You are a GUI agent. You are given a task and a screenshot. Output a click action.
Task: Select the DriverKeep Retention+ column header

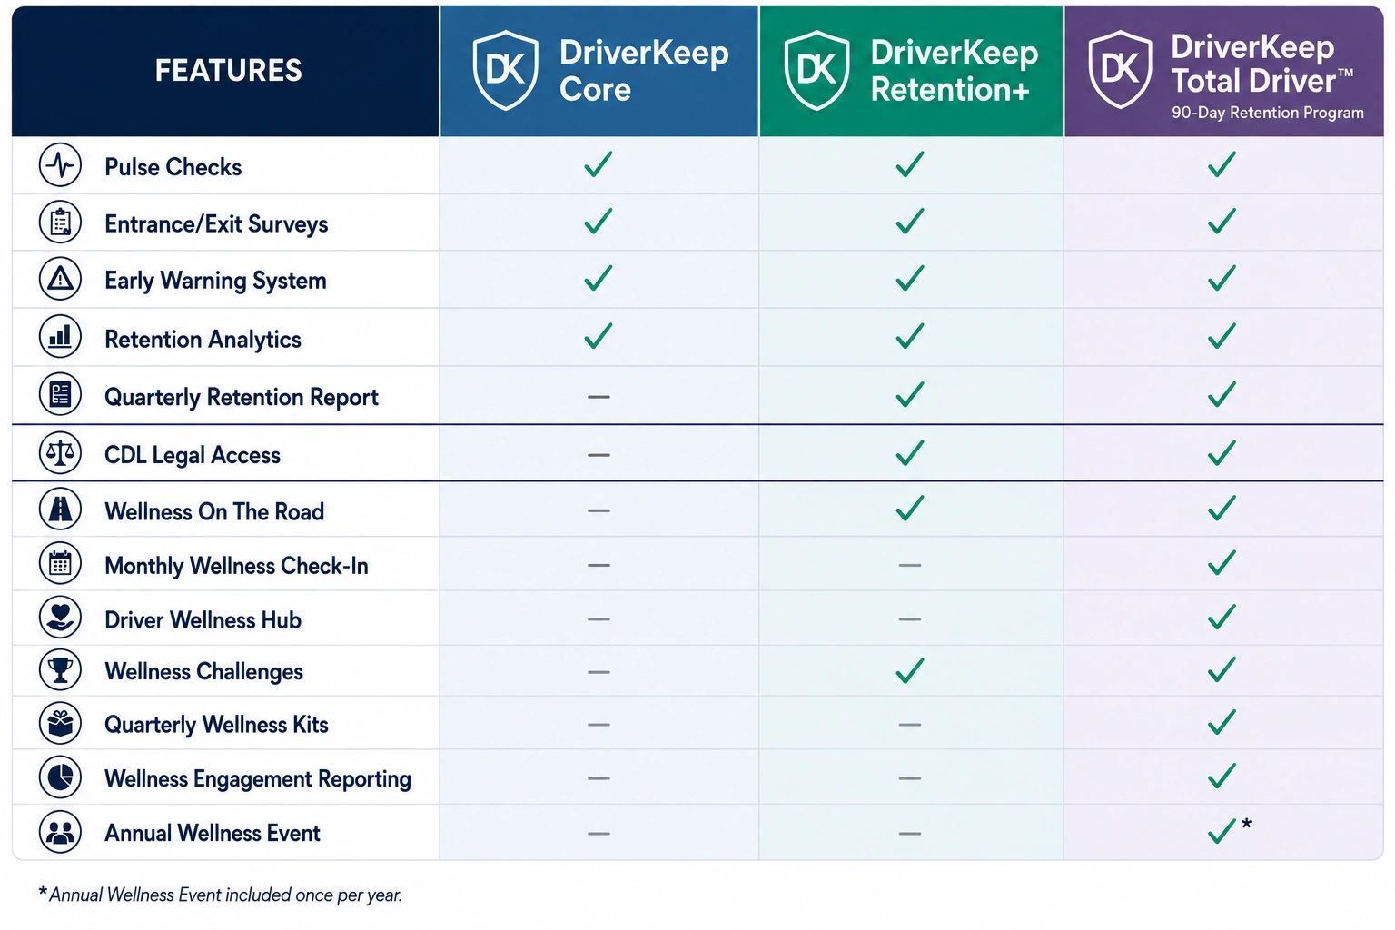[x=911, y=71]
